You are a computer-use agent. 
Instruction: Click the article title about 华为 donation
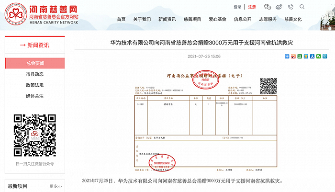201,43
